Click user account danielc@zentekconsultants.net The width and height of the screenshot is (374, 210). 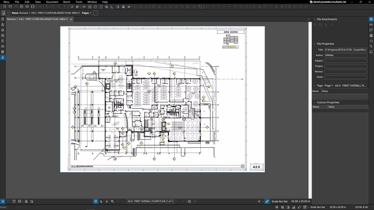tap(328, 2)
